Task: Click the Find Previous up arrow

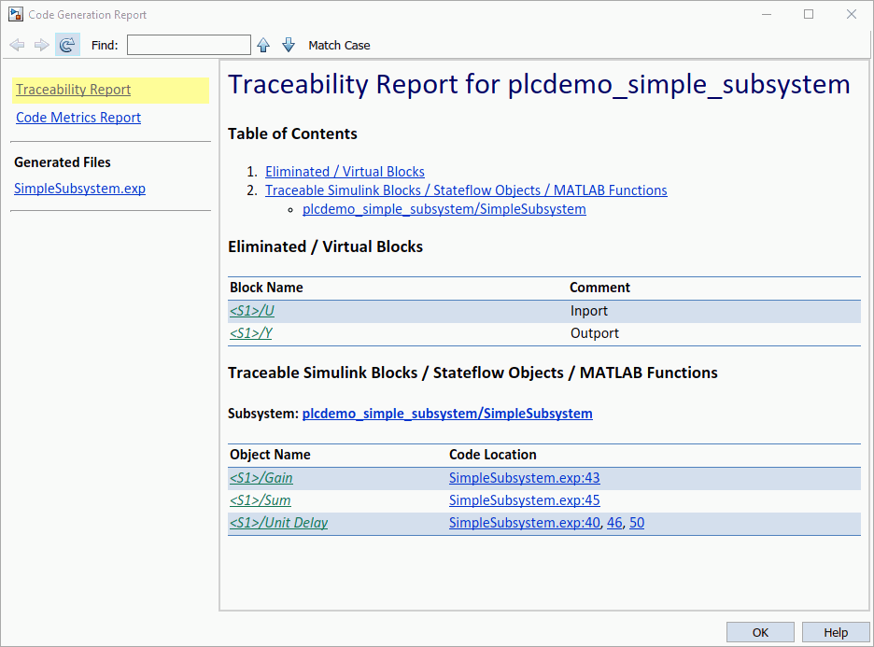Action: 263,45
